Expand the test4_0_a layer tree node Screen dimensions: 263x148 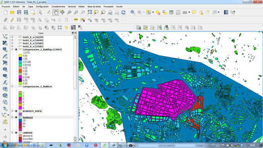tap(12, 40)
